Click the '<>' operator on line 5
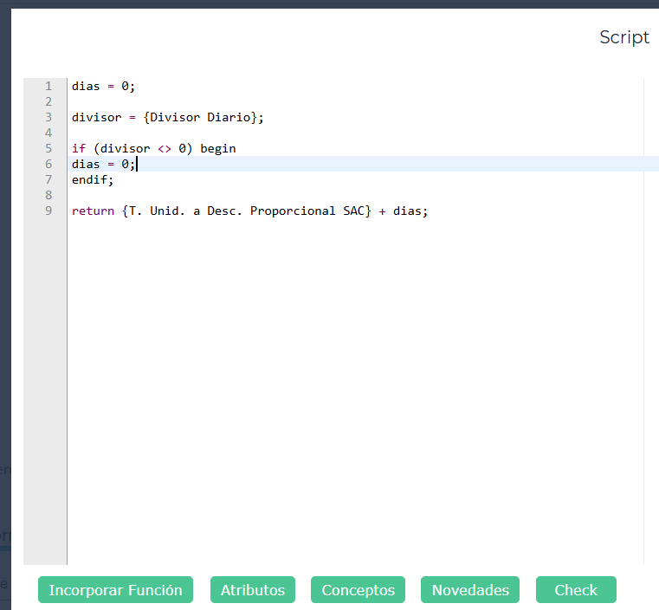The image size is (659, 610). pos(165,149)
